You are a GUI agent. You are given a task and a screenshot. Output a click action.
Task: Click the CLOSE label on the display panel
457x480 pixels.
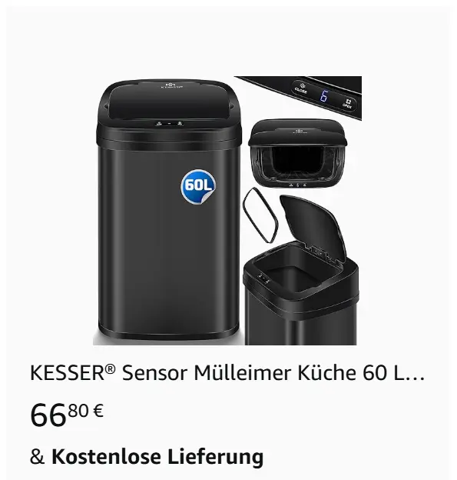point(301,88)
